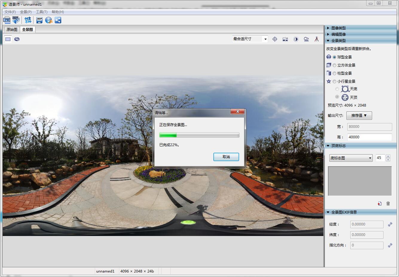Click the share icon in toolbar
Image resolution: width=399 pixels, height=277 pixels.
pos(58,20)
